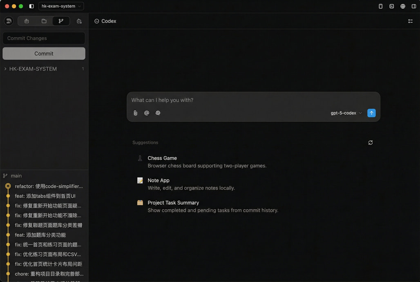Switch to the folder files tab

point(44,21)
